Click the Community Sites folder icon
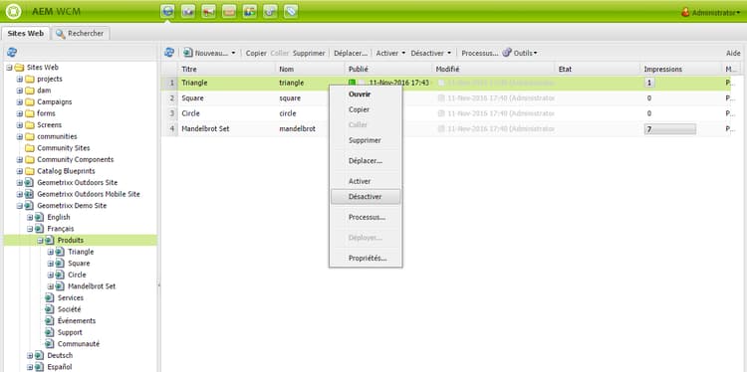747x372 pixels. (x=30, y=148)
